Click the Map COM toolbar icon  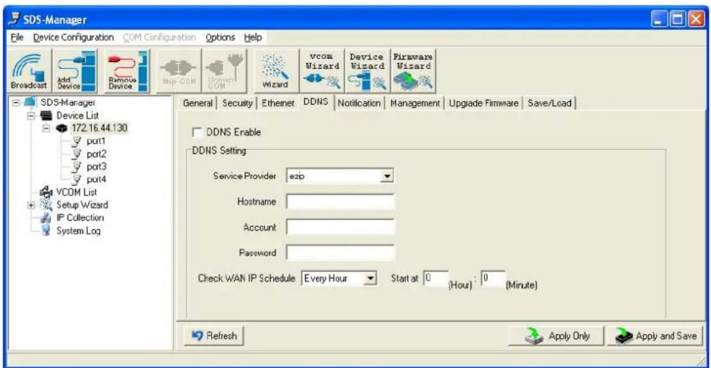click(x=178, y=71)
